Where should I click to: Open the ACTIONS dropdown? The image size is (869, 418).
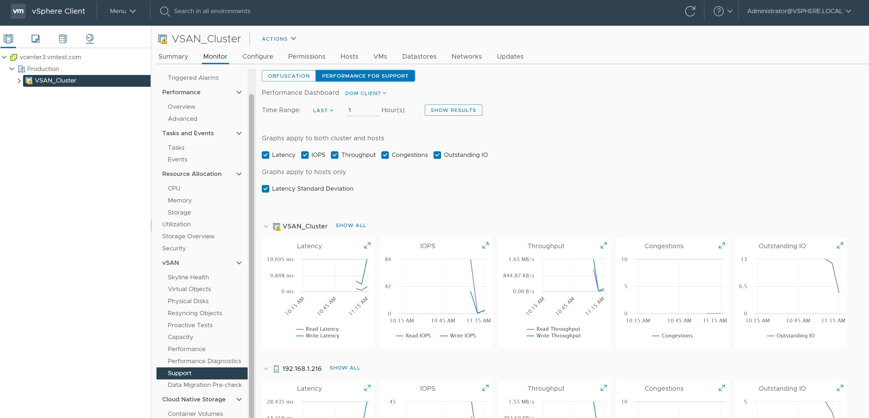click(x=279, y=39)
